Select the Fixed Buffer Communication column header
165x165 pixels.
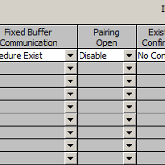tap(38, 37)
